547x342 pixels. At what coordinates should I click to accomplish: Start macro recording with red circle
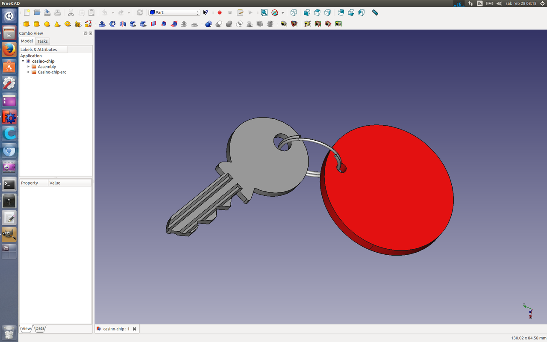click(x=220, y=12)
